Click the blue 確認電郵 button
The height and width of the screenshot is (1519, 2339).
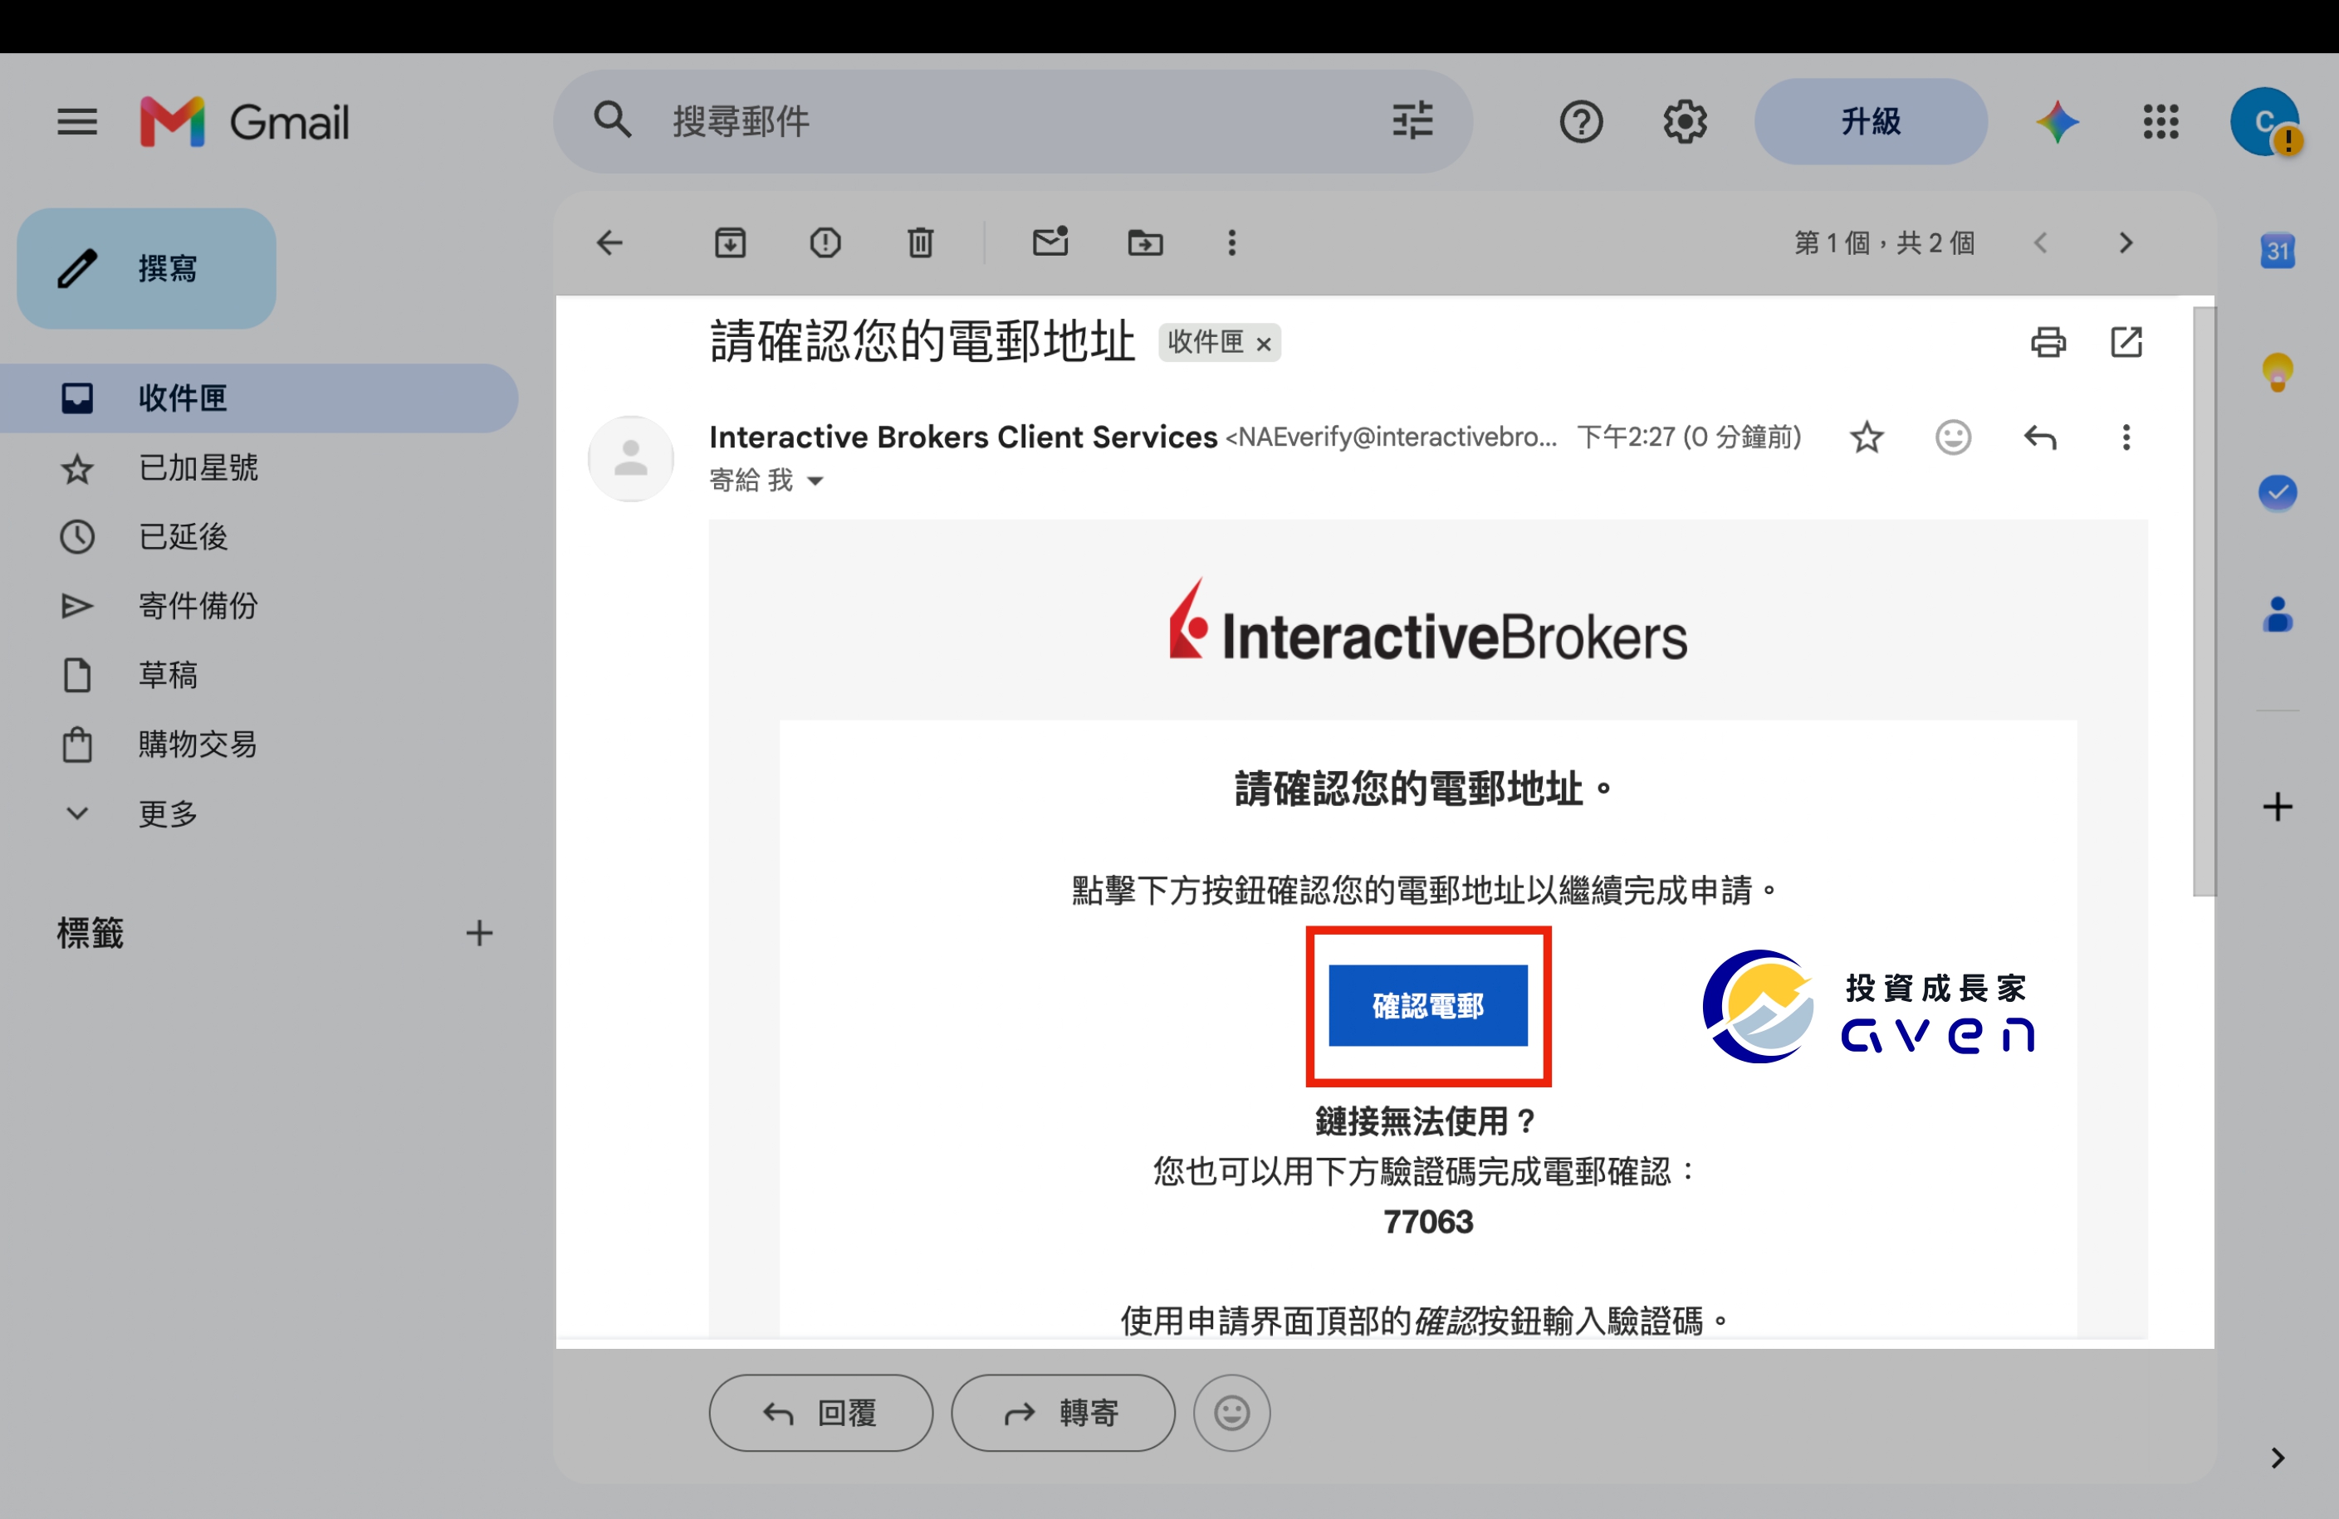(x=1428, y=1005)
